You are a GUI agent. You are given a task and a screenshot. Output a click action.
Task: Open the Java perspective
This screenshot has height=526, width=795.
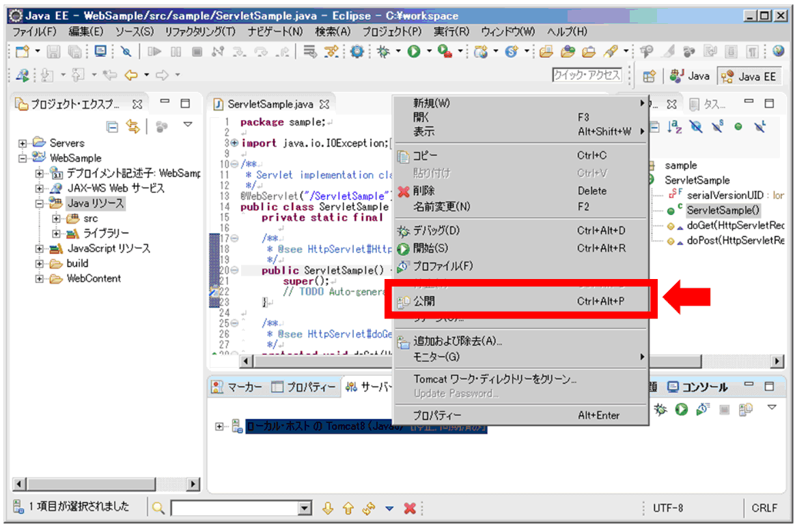(690, 76)
